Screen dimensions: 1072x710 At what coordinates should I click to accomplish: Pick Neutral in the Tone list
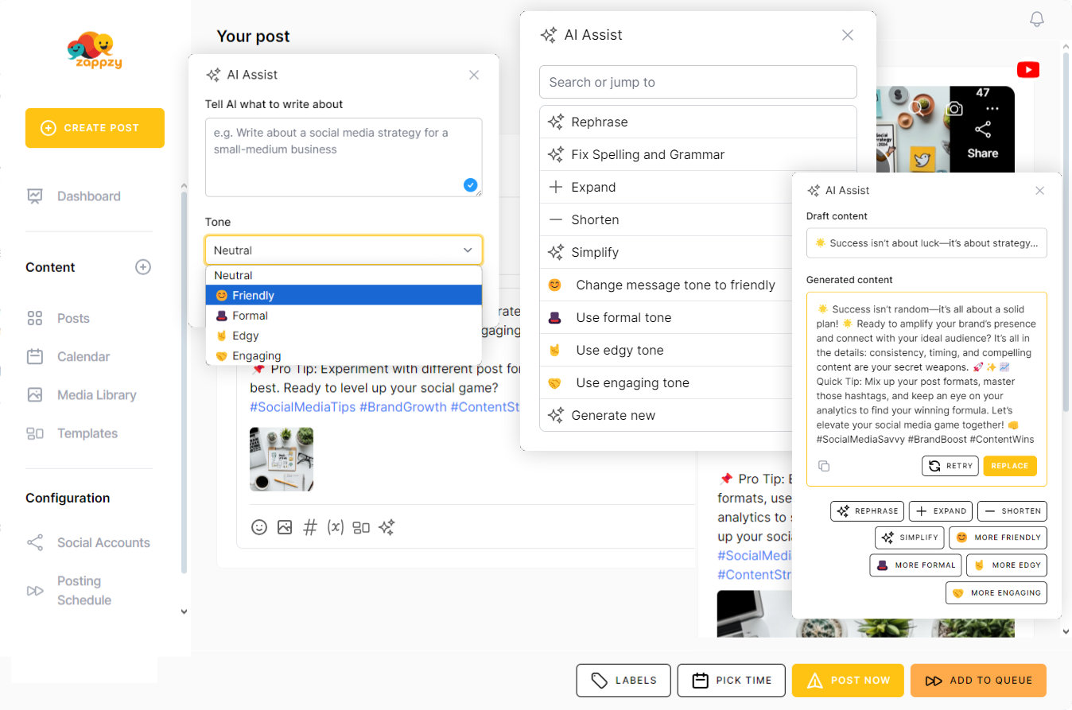click(344, 275)
